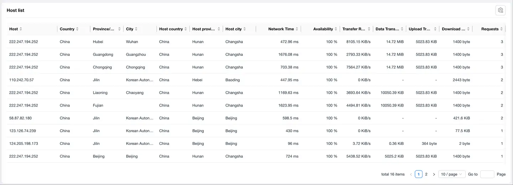This screenshot has width=513, height=185.
Task: Select host row 110.242.70.57
Action: pos(21,80)
